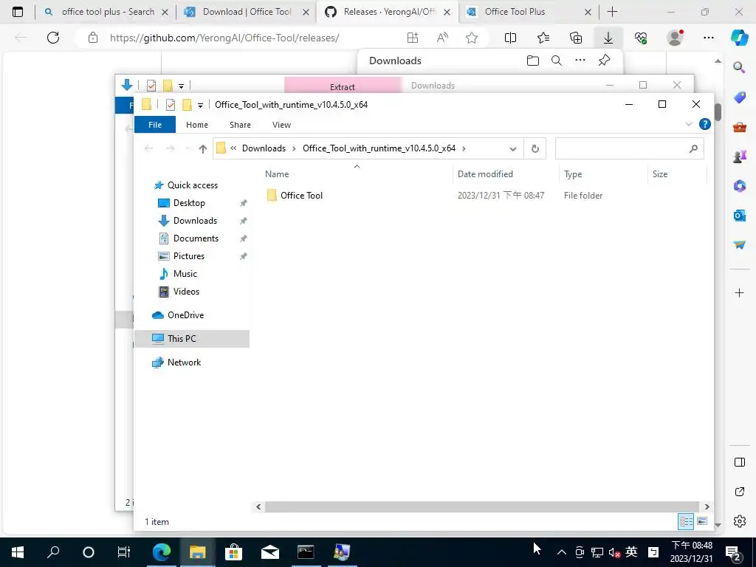Refresh the Explorer folder view

click(535, 148)
